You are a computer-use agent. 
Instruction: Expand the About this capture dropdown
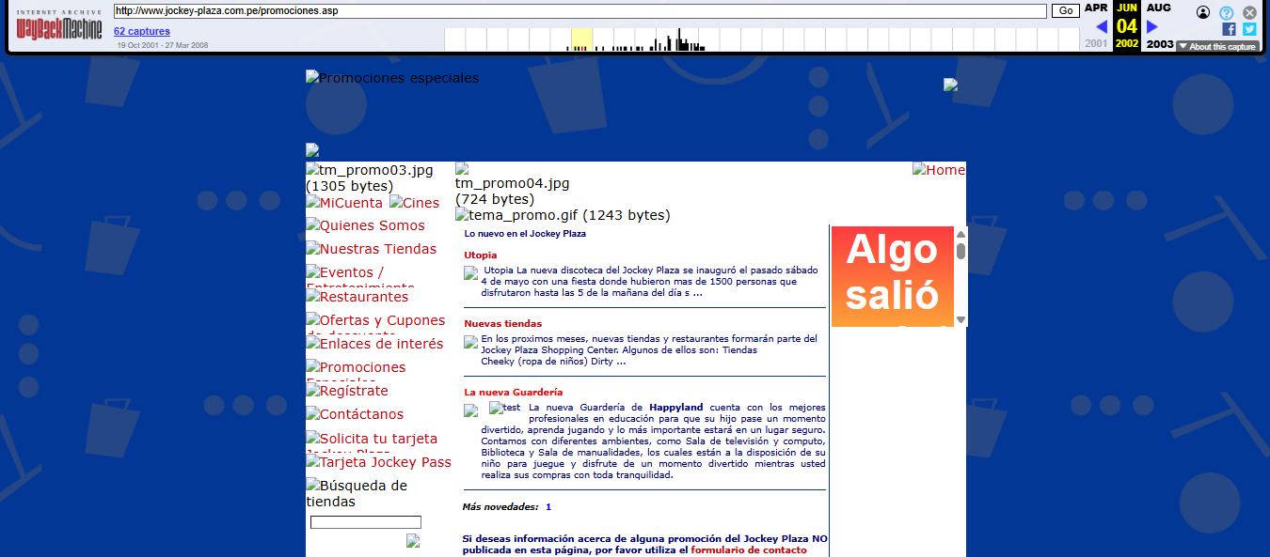[1216, 46]
